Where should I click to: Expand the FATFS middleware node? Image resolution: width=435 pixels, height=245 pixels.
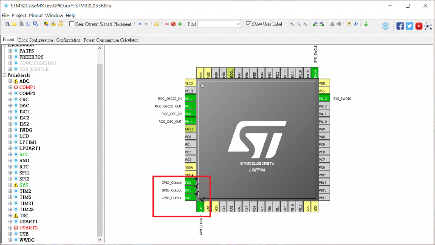10,51
